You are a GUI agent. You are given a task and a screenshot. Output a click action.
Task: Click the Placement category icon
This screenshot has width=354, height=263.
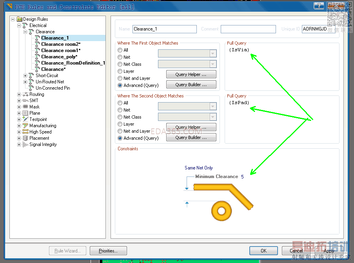(x=25, y=138)
